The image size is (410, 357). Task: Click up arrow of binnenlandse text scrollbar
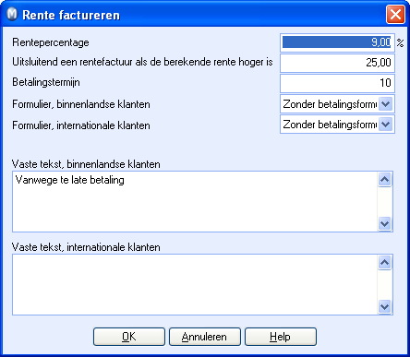(385, 179)
